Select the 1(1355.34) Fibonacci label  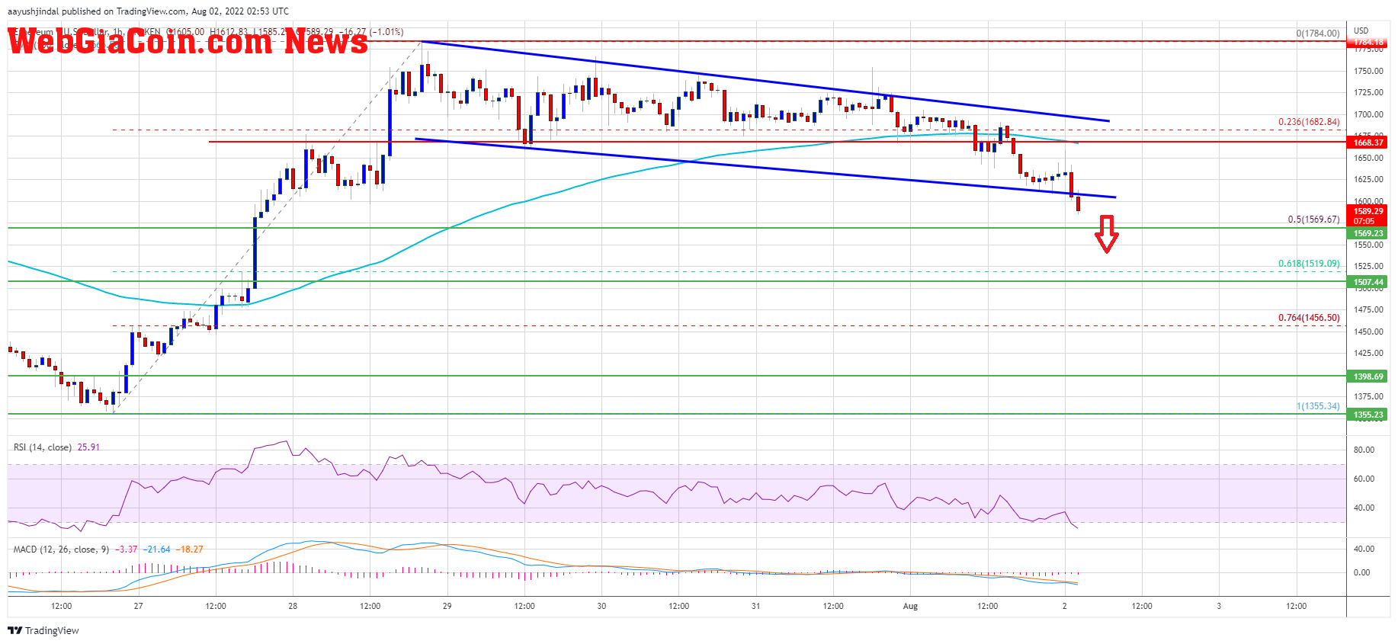point(1318,406)
